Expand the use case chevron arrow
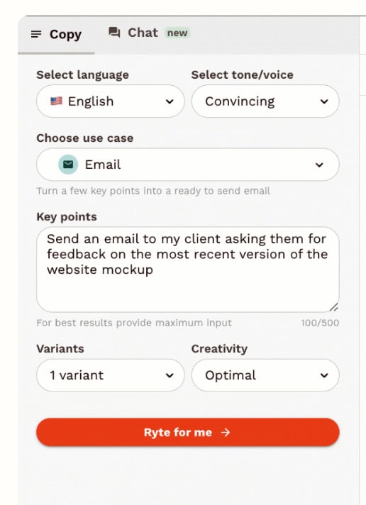Image resolution: width=366 pixels, height=505 pixels. click(319, 165)
